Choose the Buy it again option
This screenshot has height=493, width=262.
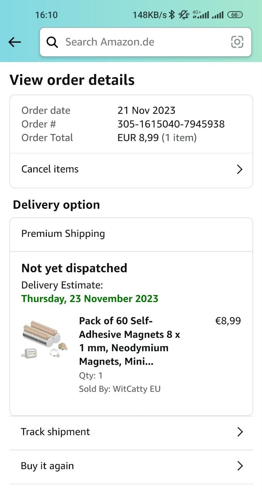pyautogui.click(x=47, y=466)
